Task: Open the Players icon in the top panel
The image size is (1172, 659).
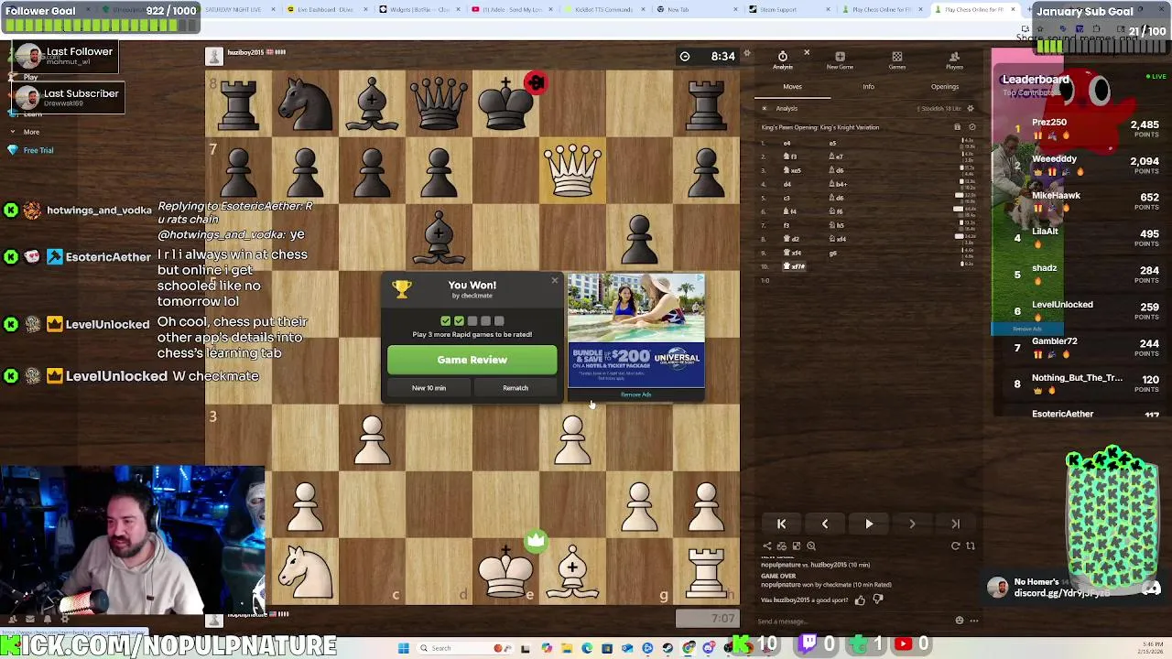Action: [x=954, y=60]
